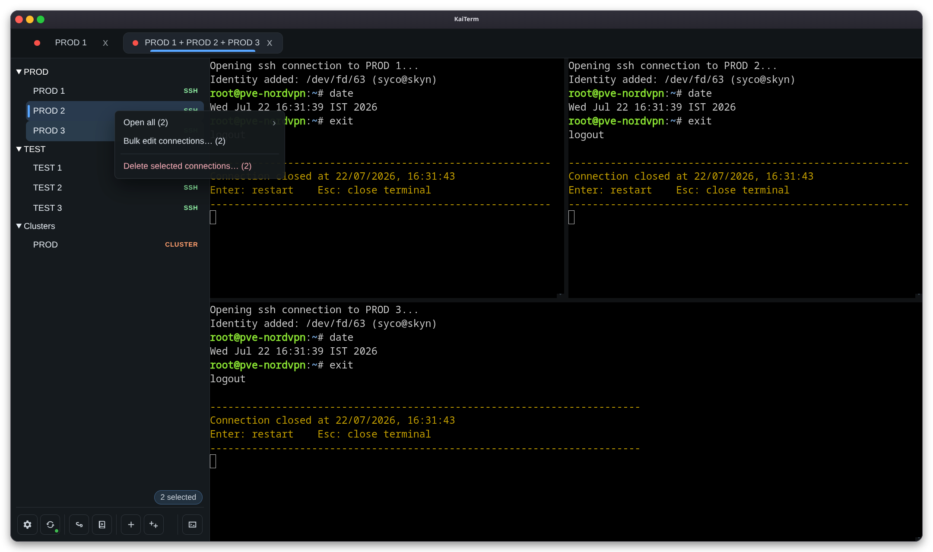Select the PROD 1 connection in sidebar

[x=115, y=91]
